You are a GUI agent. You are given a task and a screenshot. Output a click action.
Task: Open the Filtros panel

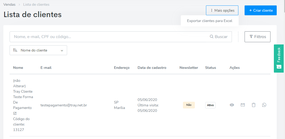coord(257,37)
